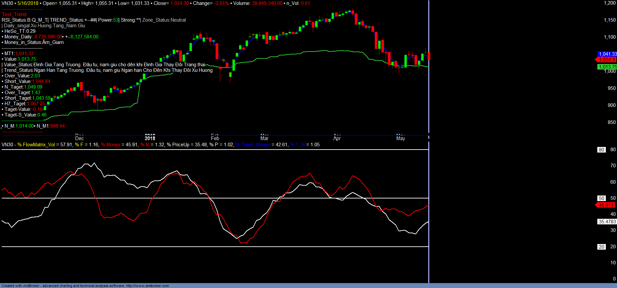The width and height of the screenshot is (617, 288).
Task: Click the blue 1,041.33 price axis label
Action: [x=607, y=54]
